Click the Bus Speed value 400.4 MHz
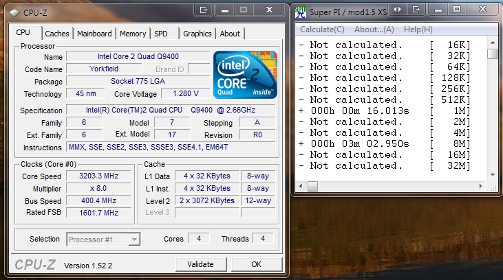 click(x=99, y=200)
